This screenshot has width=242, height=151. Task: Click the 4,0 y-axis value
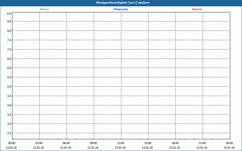point(9,105)
